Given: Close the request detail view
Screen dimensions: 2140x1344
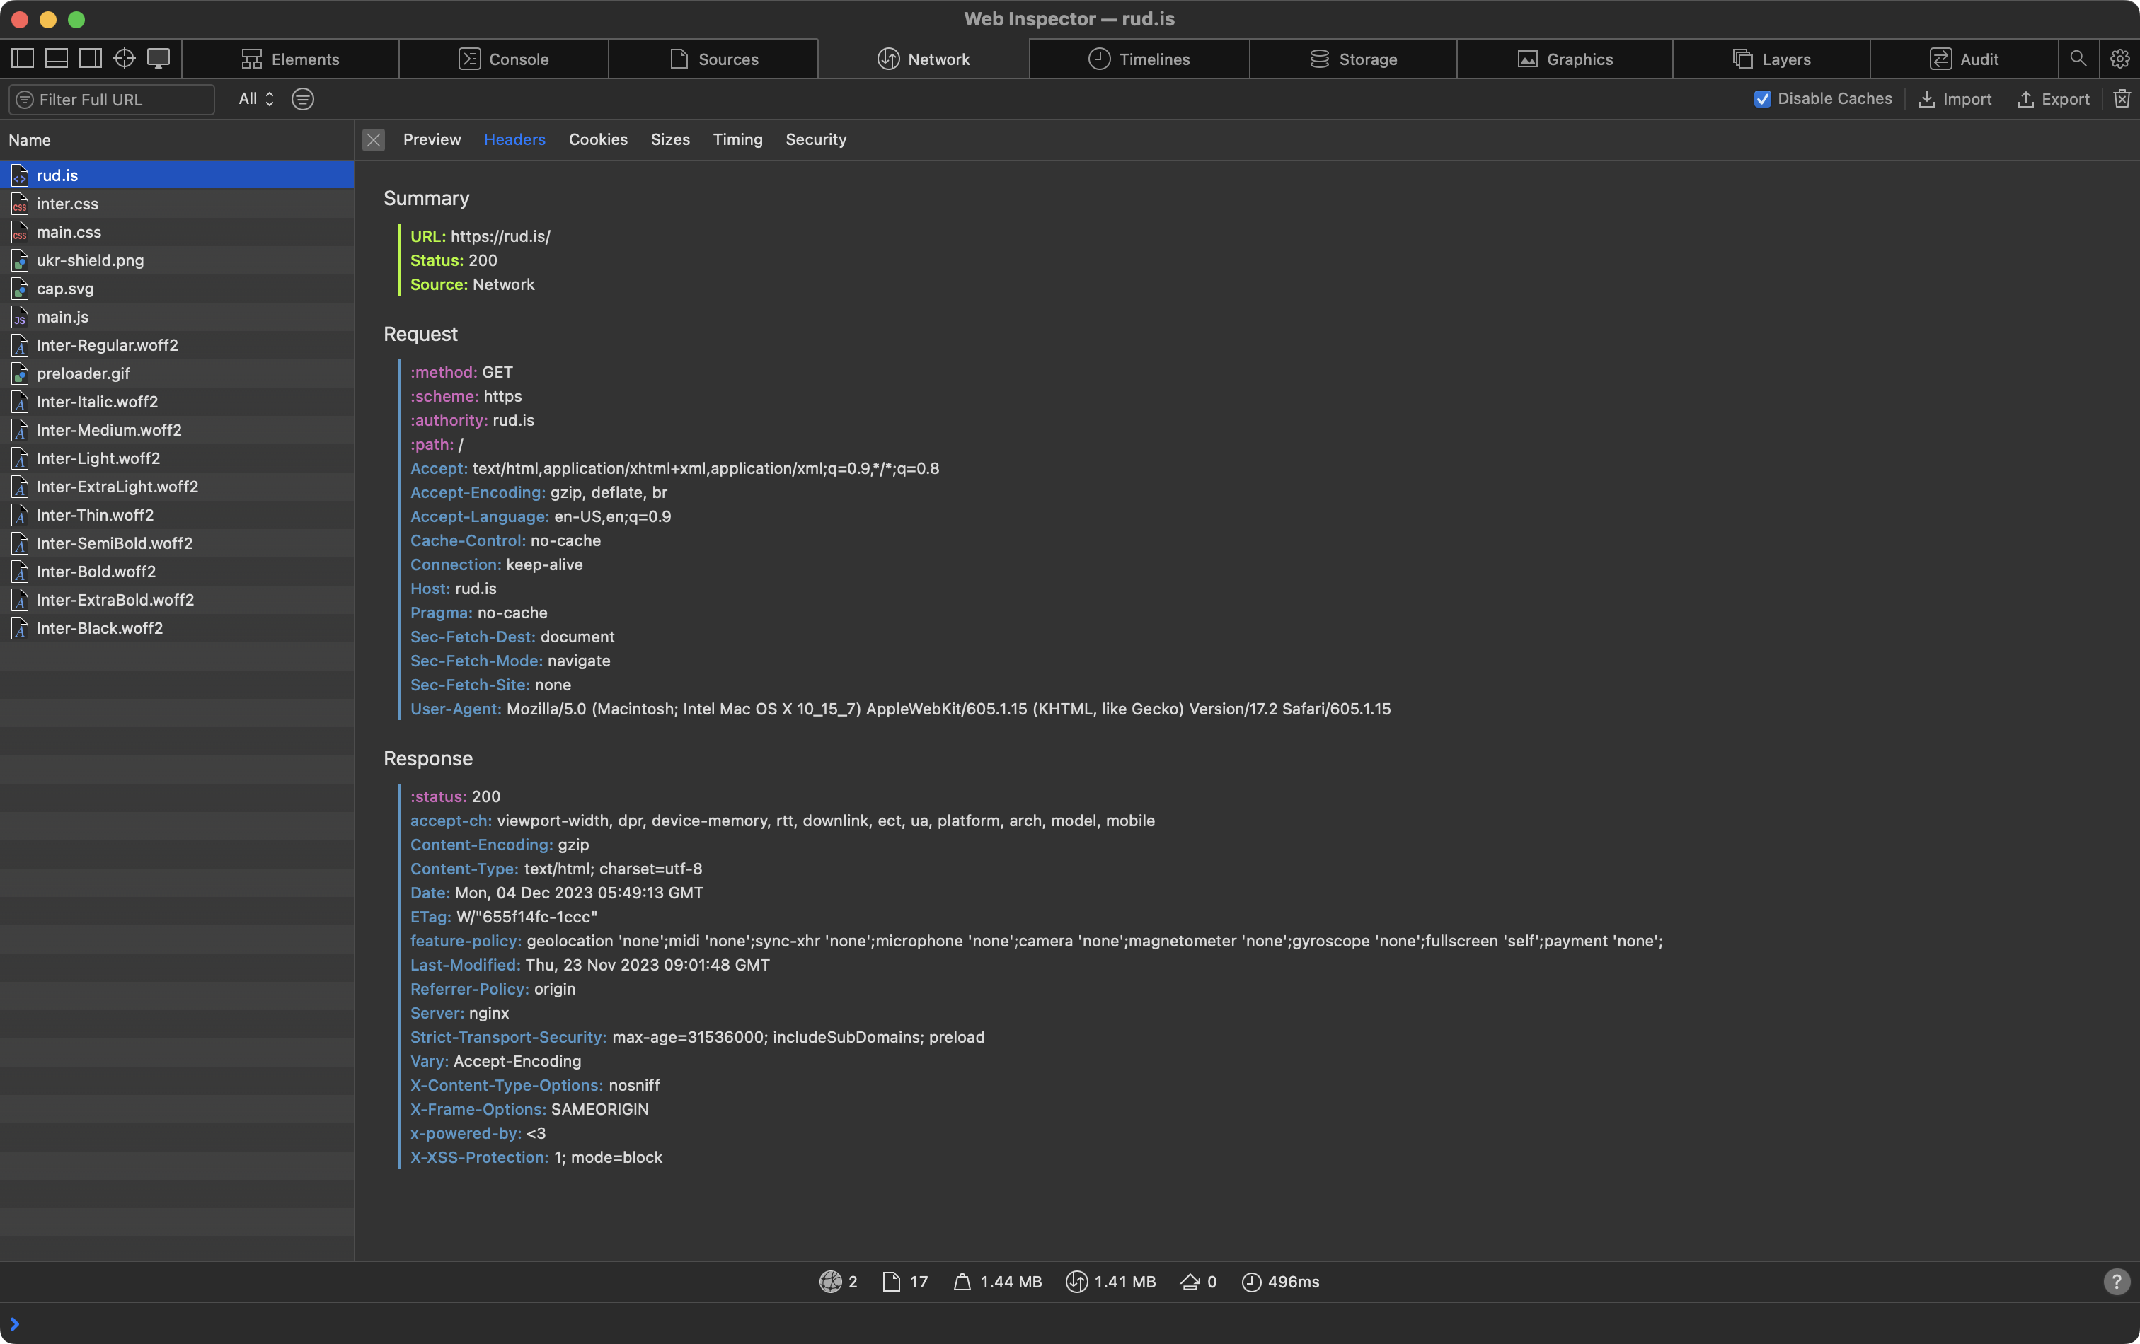Looking at the screenshot, I should [373, 139].
